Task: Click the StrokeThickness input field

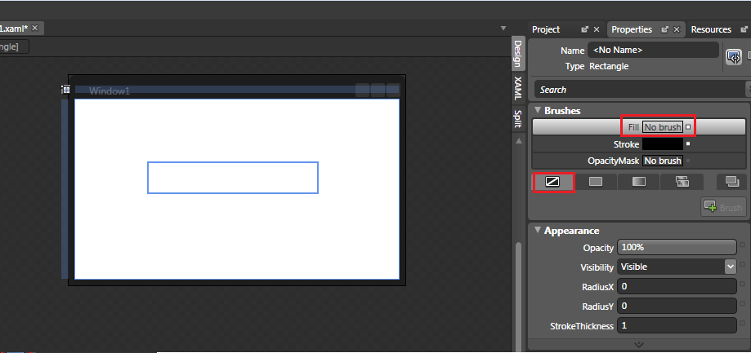Action: click(x=677, y=326)
